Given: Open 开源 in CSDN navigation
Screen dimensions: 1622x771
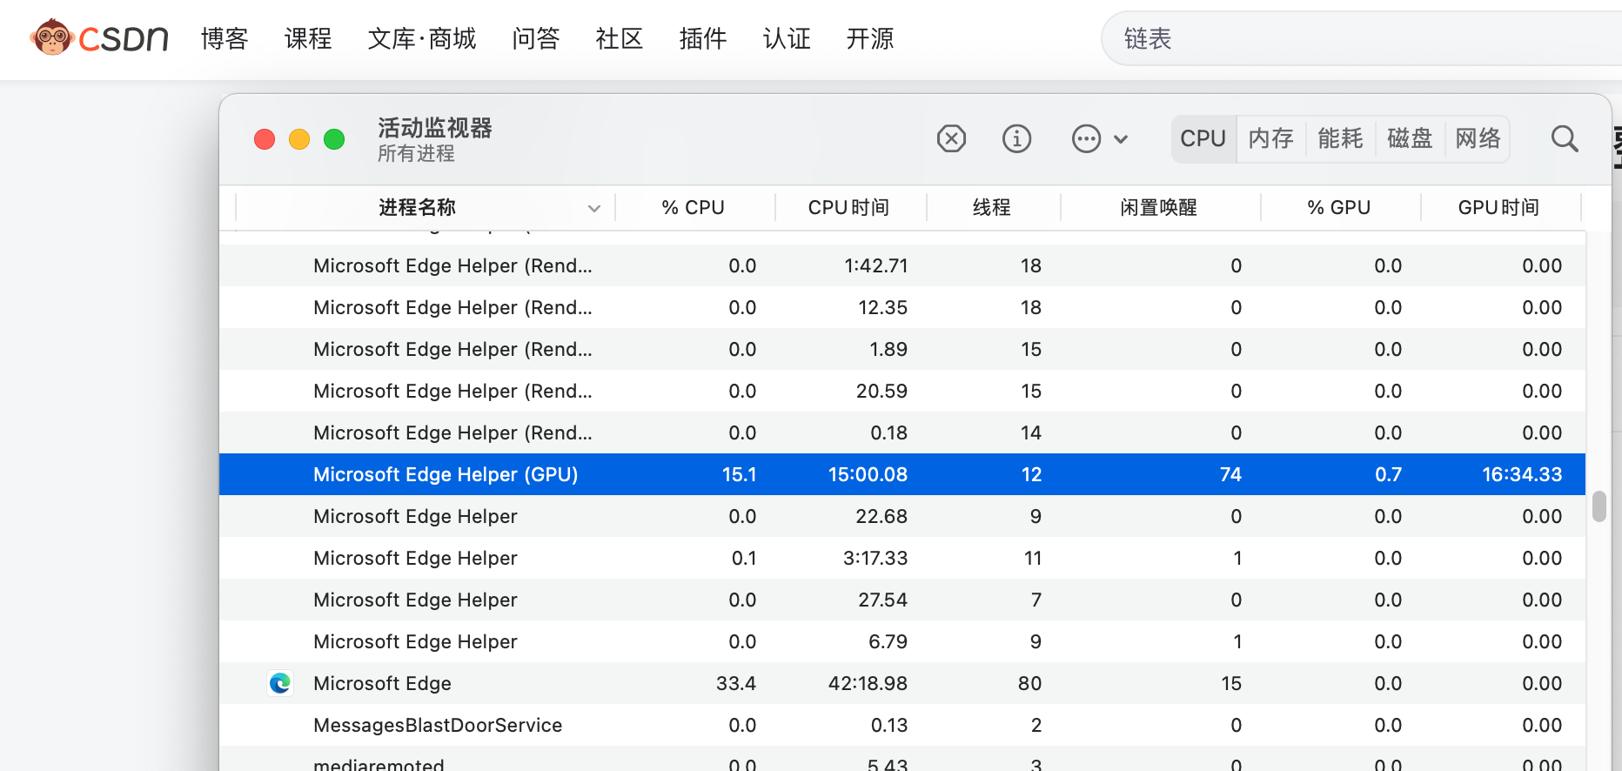Looking at the screenshot, I should [x=869, y=38].
